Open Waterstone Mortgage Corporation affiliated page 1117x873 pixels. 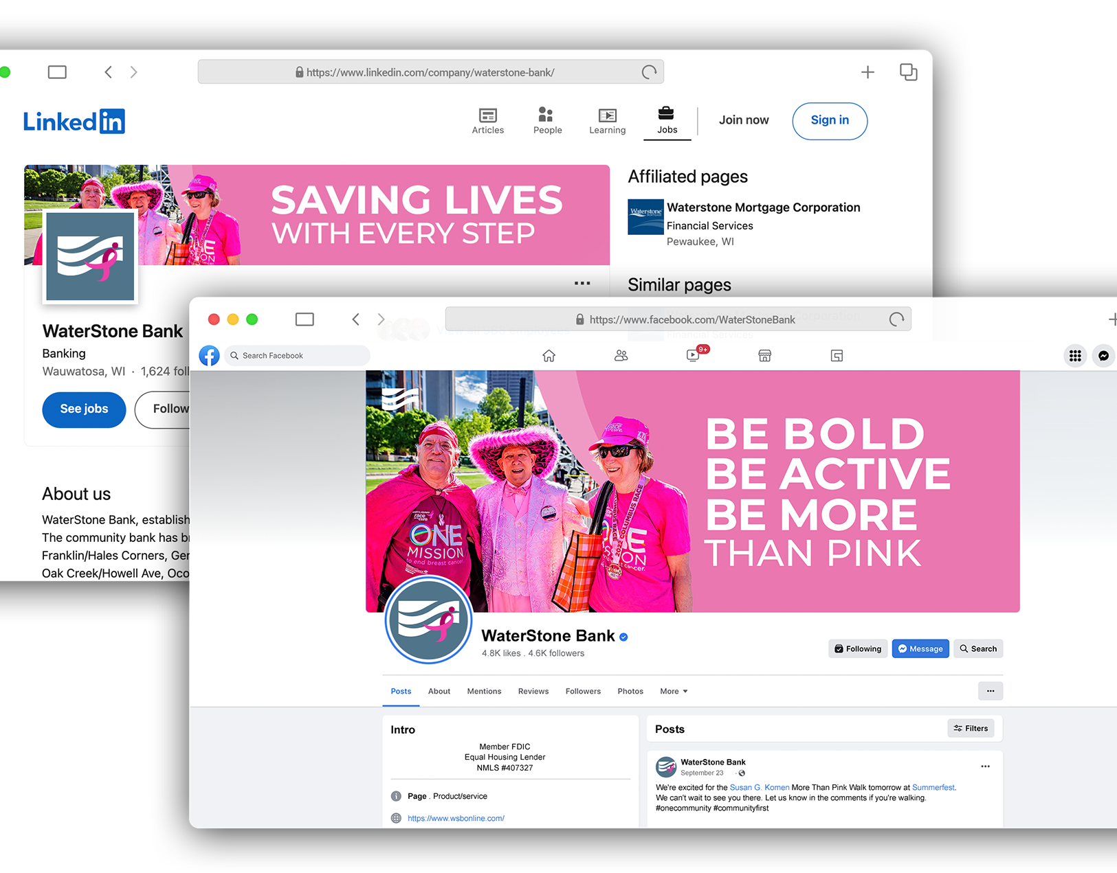(x=763, y=207)
